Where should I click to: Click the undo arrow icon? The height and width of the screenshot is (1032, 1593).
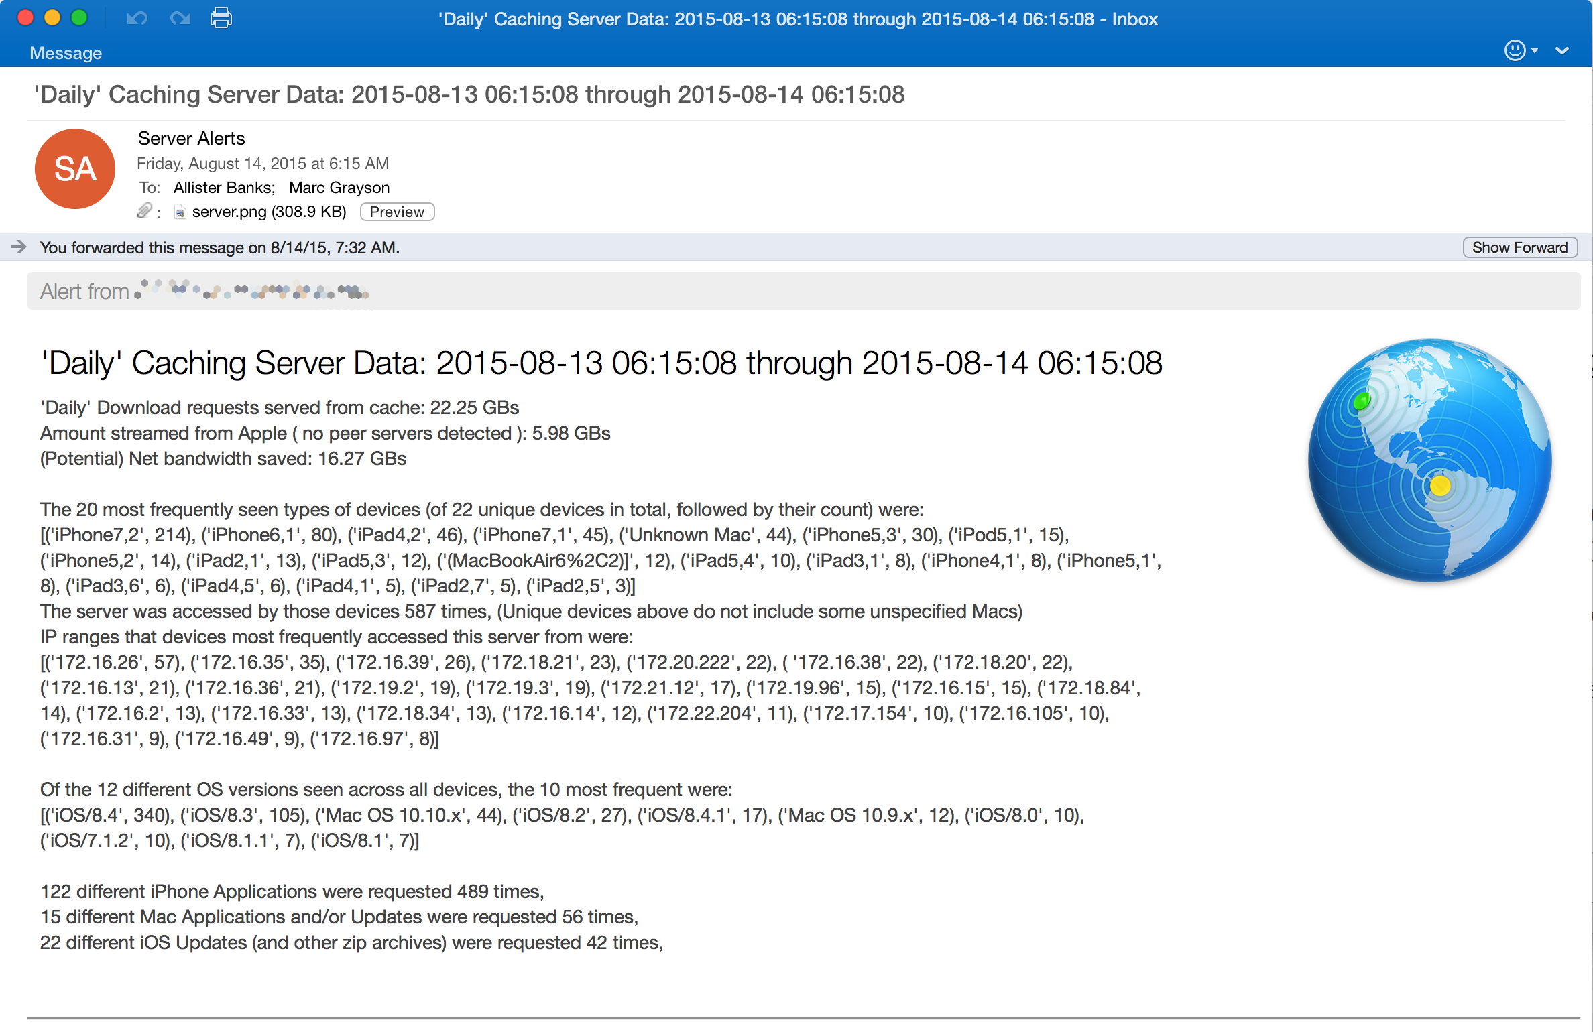[x=137, y=18]
